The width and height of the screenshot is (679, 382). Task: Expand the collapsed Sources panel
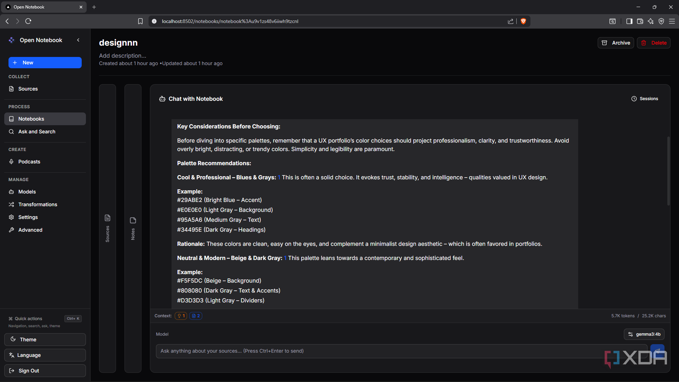coord(108,228)
